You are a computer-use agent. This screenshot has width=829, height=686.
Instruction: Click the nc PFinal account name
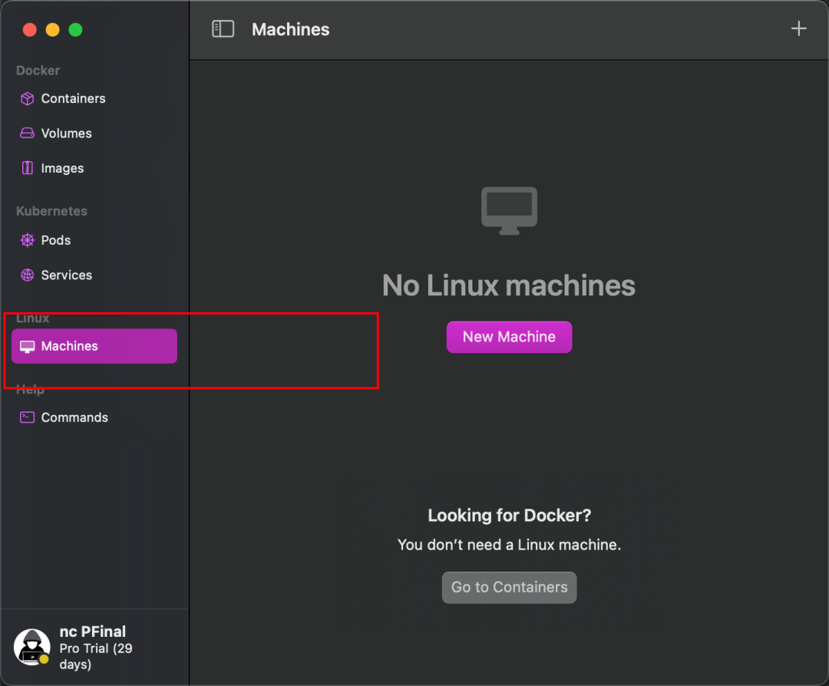[93, 632]
